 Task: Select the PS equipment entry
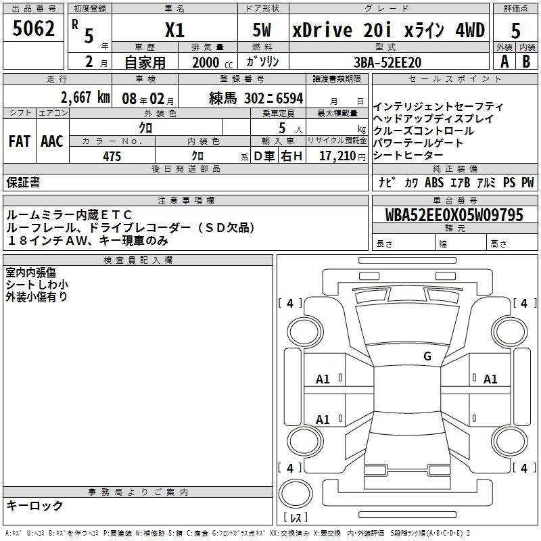pos(509,183)
